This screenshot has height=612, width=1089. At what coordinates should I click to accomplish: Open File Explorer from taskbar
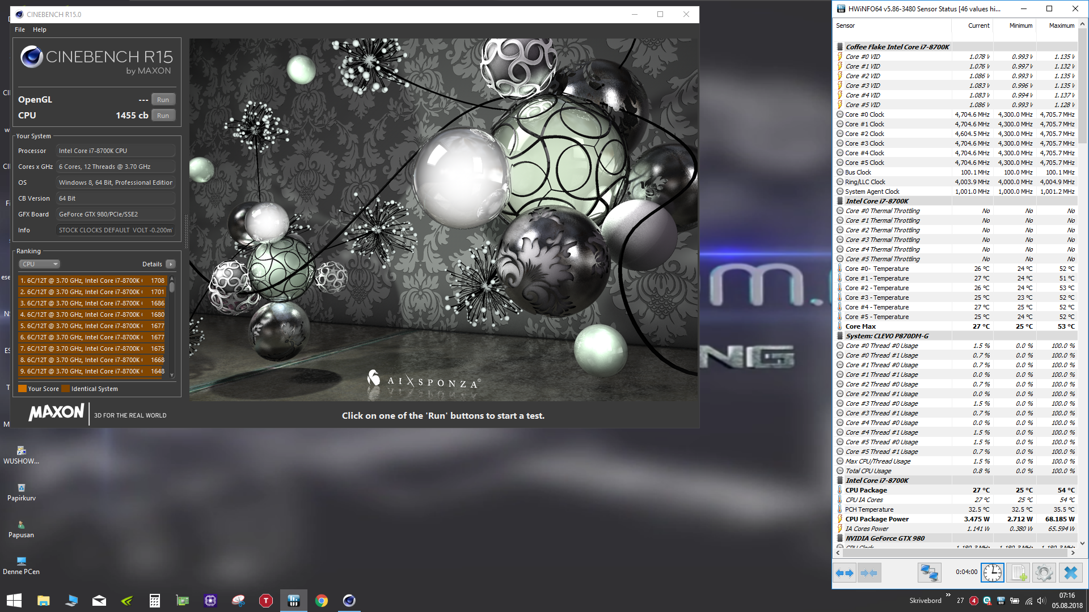tap(44, 601)
